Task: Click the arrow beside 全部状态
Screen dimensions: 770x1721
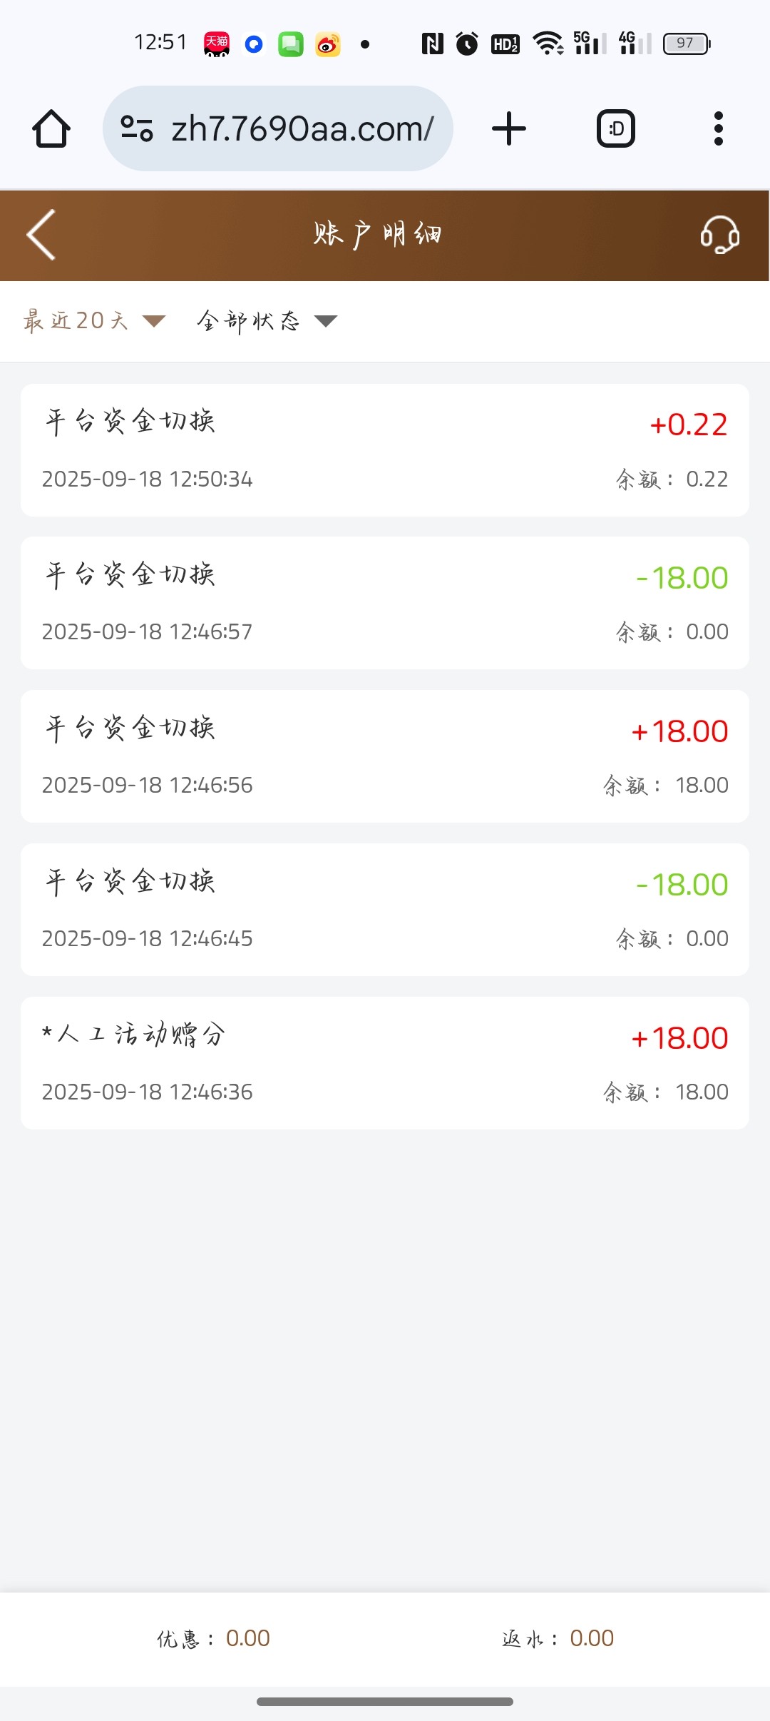Action: [x=326, y=321]
